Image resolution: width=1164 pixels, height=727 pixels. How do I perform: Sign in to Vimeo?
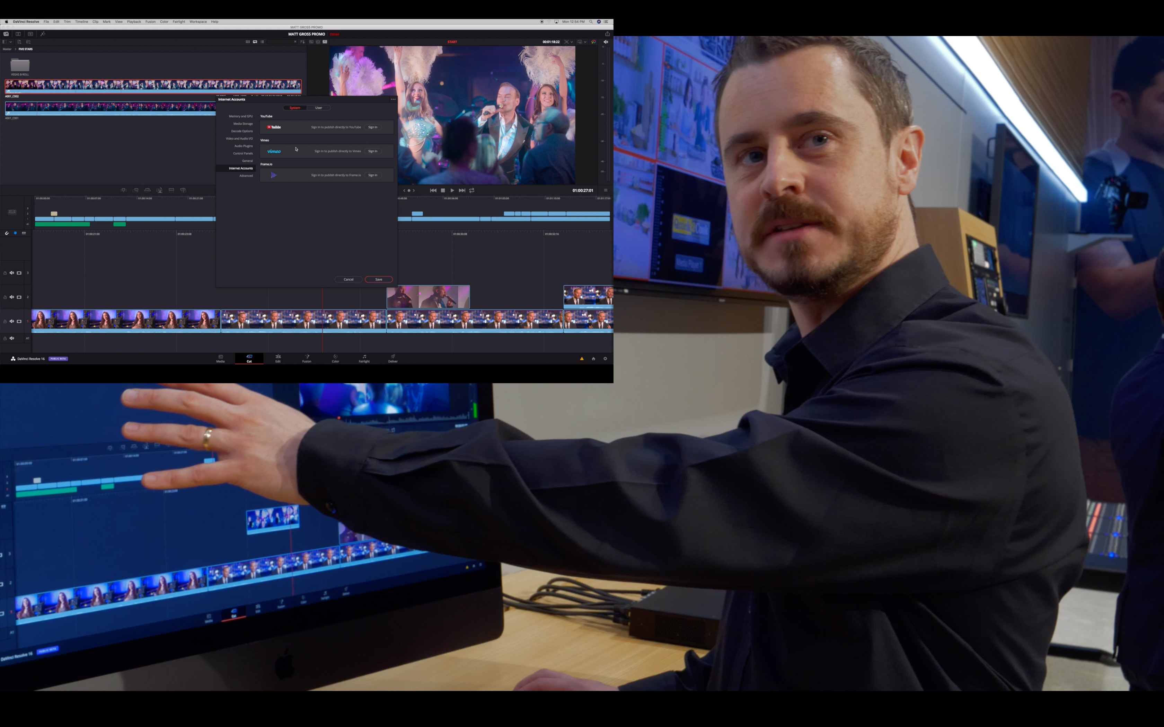pyautogui.click(x=373, y=151)
